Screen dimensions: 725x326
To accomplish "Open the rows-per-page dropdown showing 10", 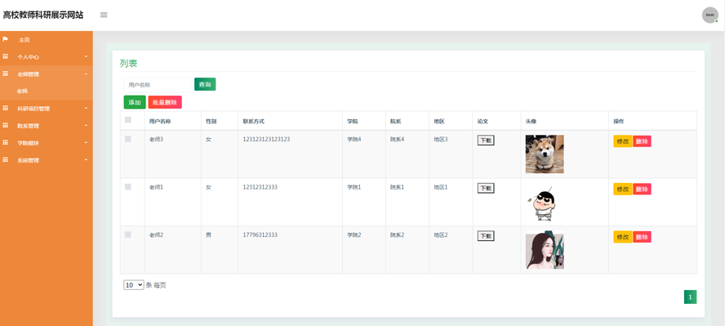I will pyautogui.click(x=134, y=285).
